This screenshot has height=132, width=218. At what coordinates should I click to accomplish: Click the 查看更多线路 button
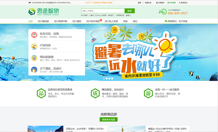[108, 119]
